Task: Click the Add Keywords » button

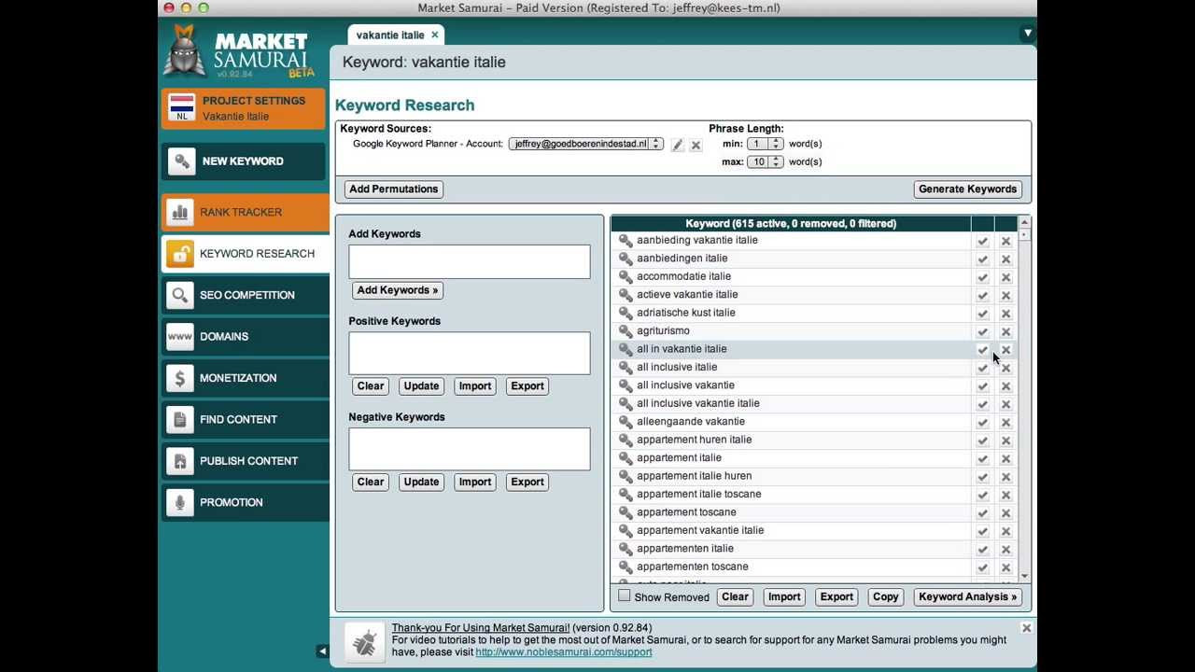Action: (x=398, y=290)
